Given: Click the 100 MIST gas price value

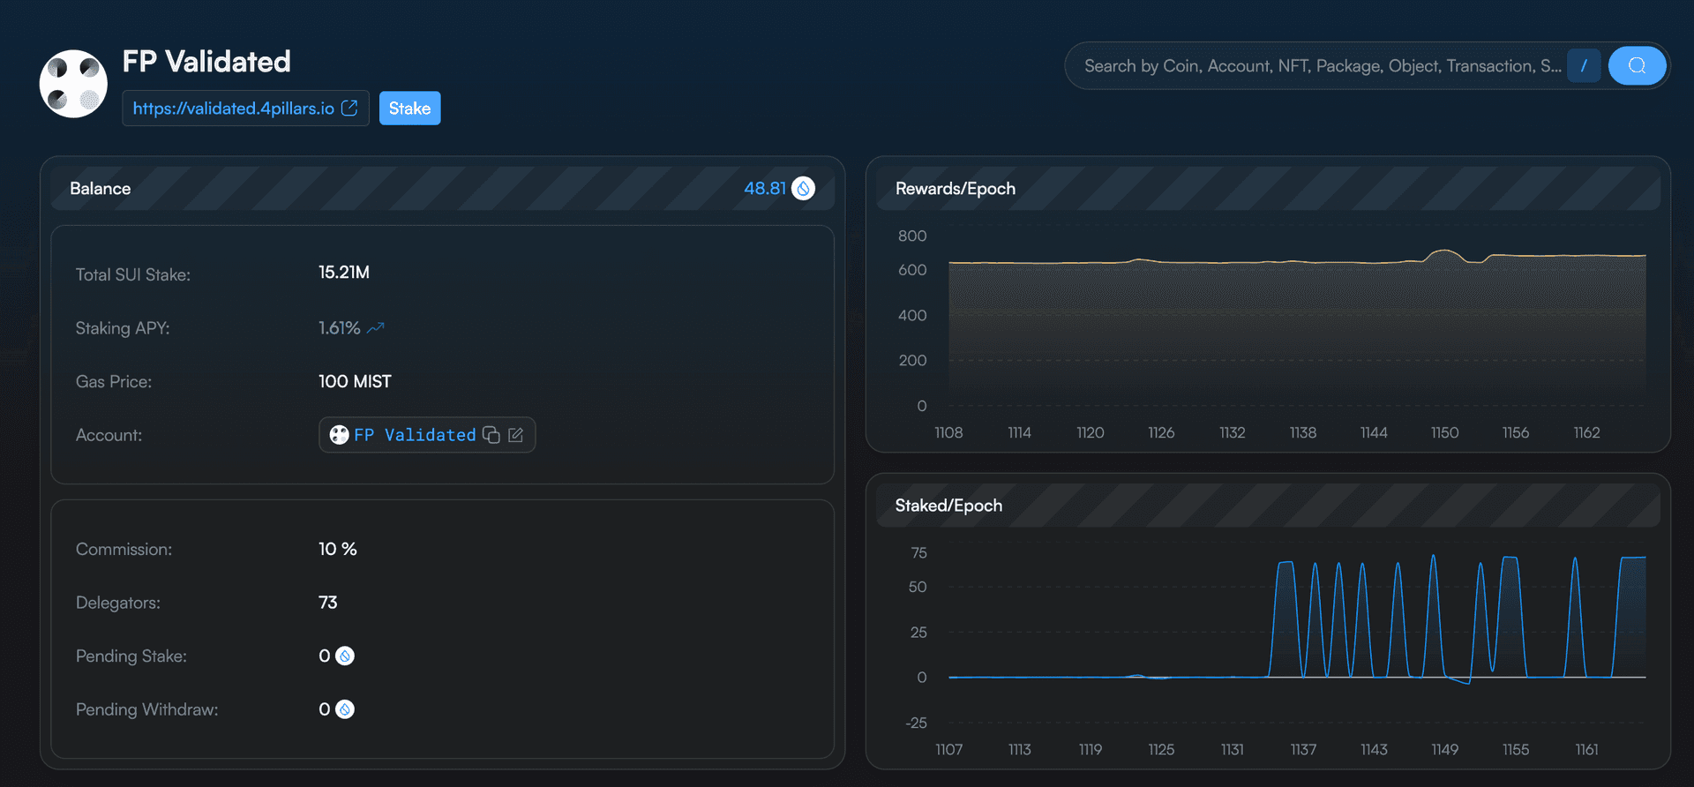Looking at the screenshot, I should click(x=355, y=382).
